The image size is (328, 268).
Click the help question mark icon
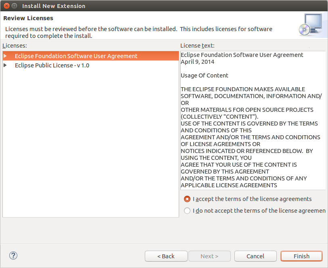(x=13, y=255)
